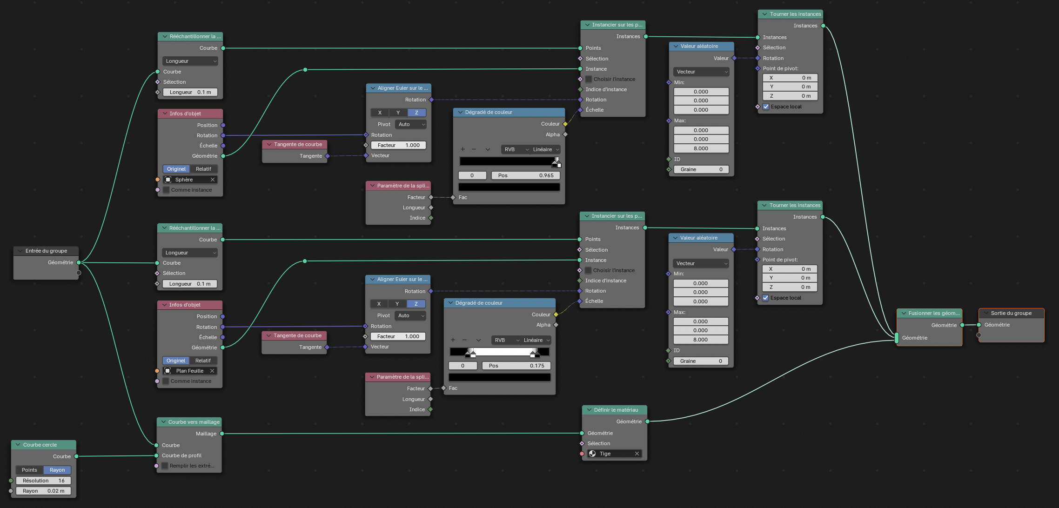Collapse the Courbe cercle node
This screenshot has width=1059, height=508.
(18, 445)
